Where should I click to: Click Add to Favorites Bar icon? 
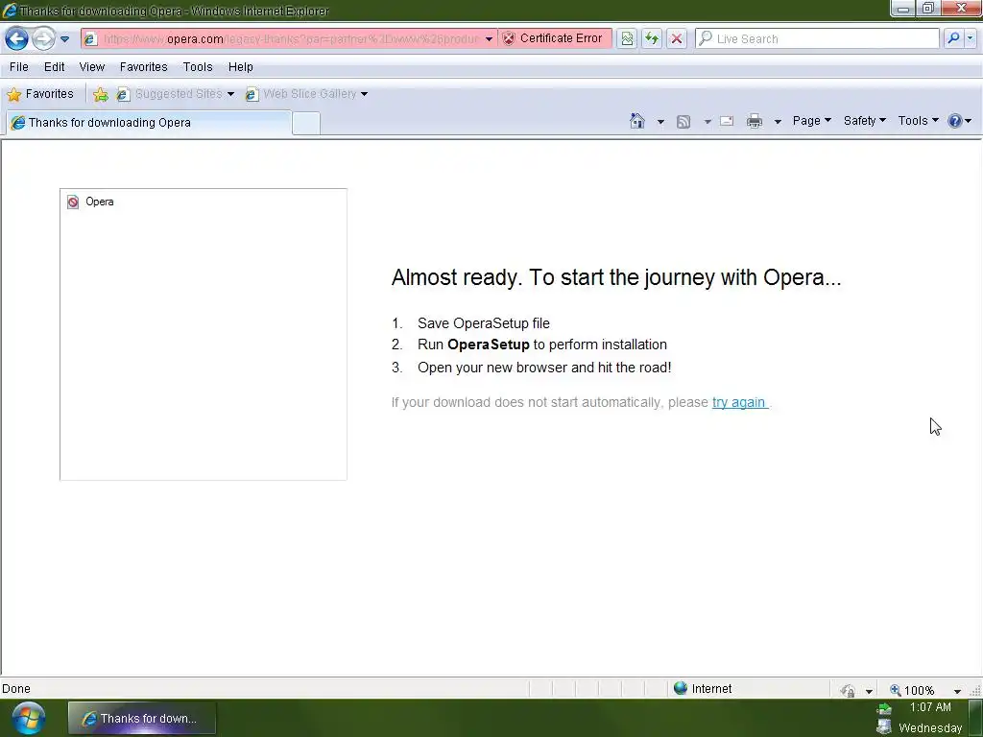[x=100, y=95]
